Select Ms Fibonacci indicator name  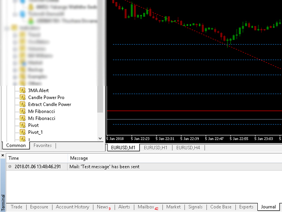tap(42, 118)
